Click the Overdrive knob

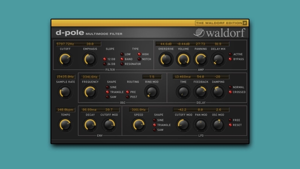click(166, 59)
